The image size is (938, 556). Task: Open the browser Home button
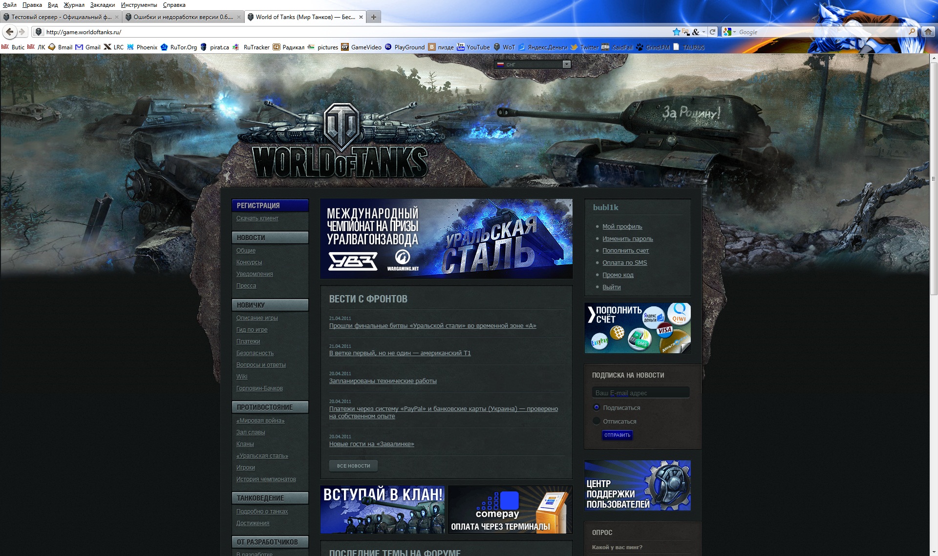coord(928,32)
